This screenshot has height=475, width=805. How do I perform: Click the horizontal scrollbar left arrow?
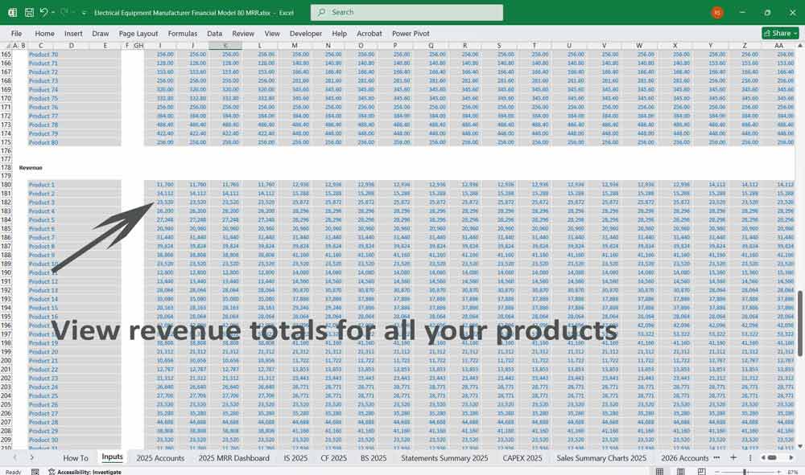tap(762, 457)
